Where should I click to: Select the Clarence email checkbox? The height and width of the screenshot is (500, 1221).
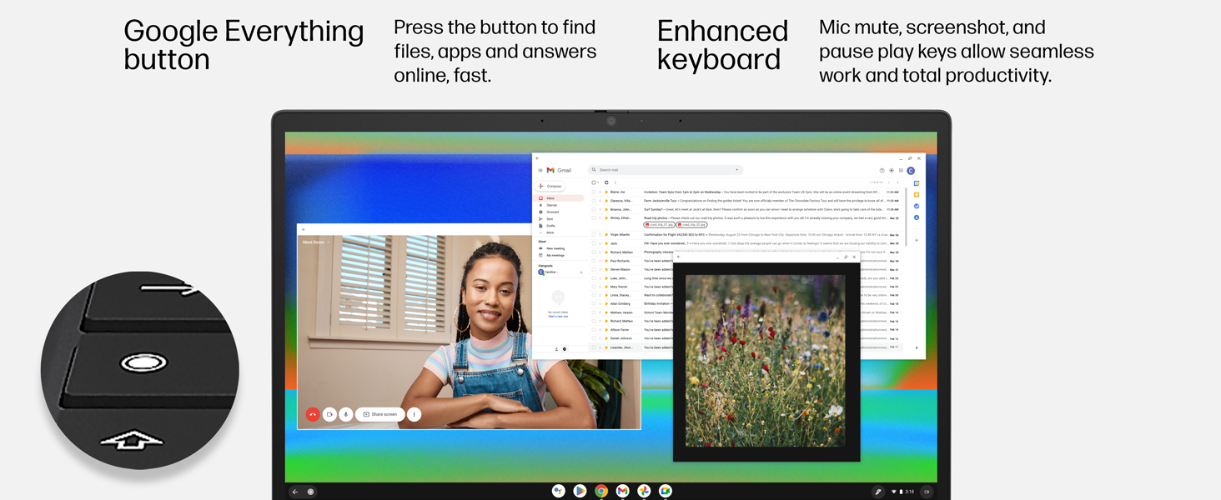tap(594, 201)
